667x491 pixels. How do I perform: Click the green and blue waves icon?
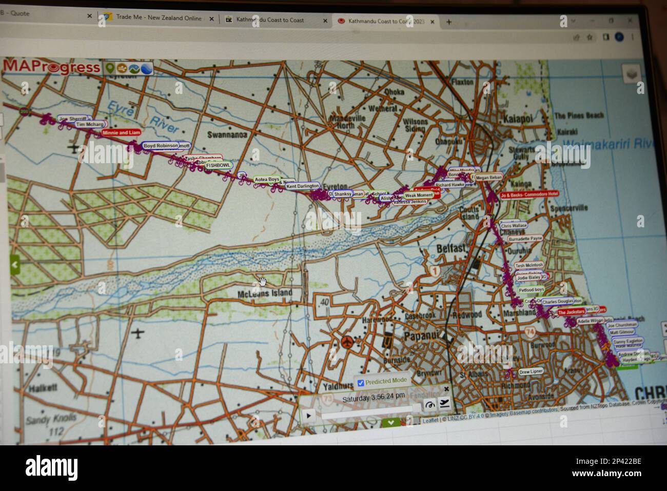click(x=134, y=69)
